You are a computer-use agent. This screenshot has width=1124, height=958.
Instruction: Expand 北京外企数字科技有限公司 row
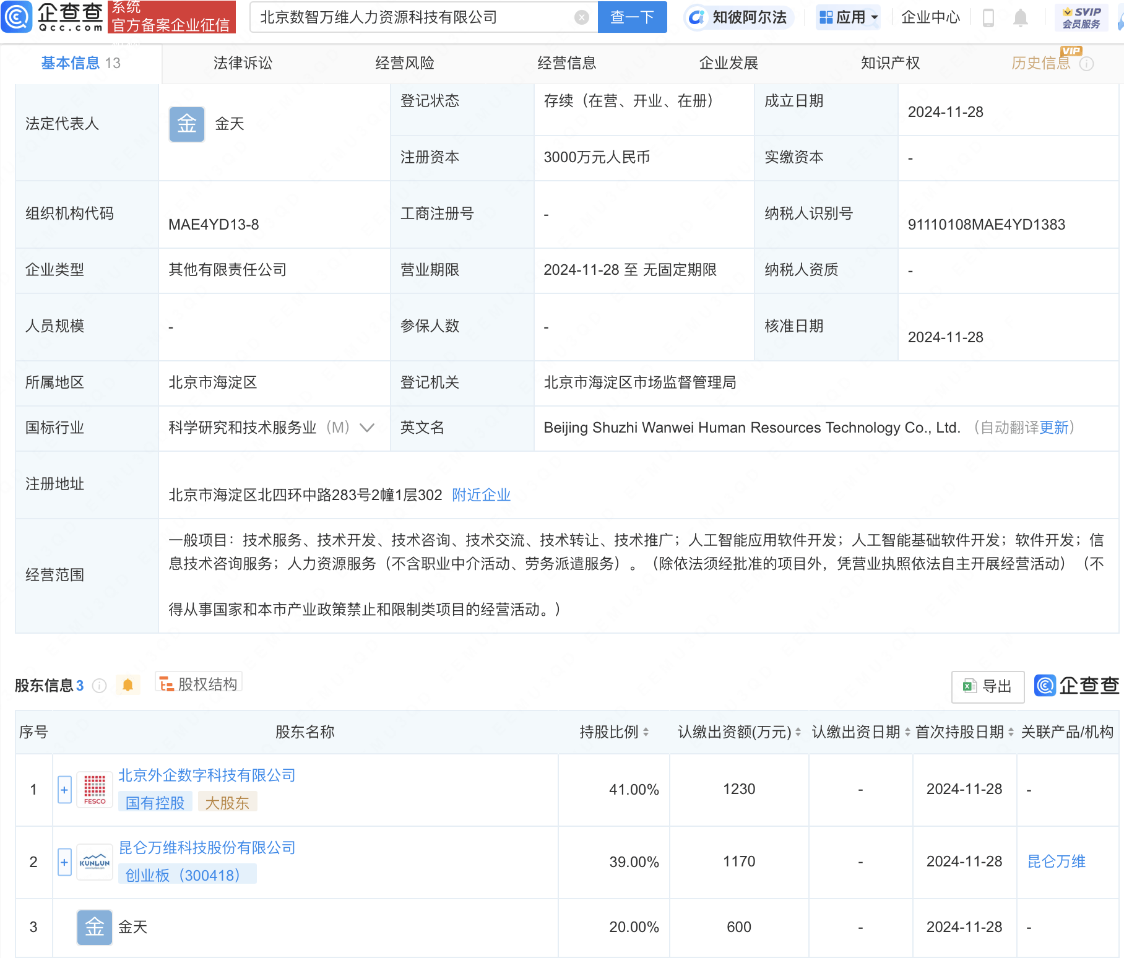point(64,790)
